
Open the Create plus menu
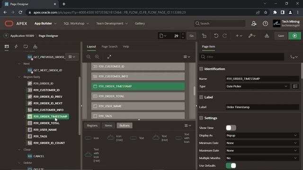click(239, 36)
